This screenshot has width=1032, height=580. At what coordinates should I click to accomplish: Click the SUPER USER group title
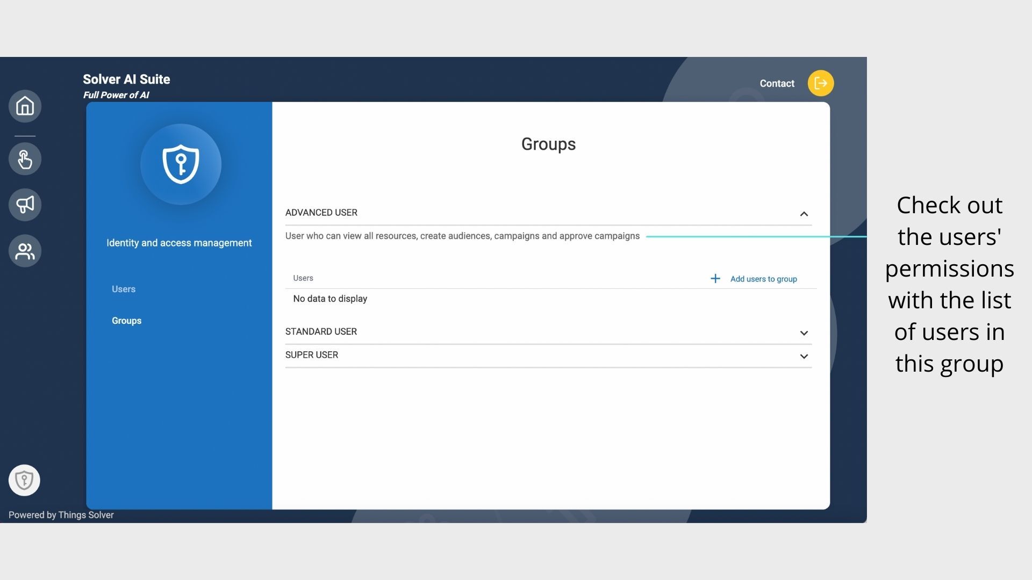coord(312,355)
